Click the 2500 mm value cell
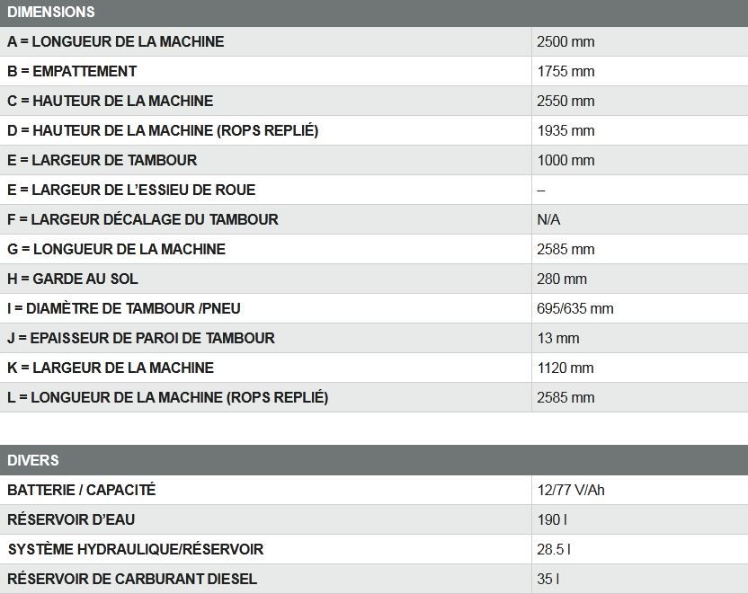This screenshot has height=594, width=748. click(x=565, y=41)
